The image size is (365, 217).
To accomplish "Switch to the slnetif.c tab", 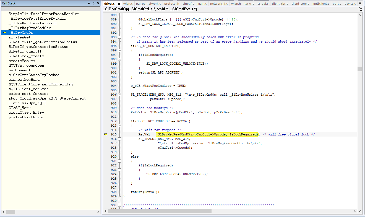I will 188,4.
